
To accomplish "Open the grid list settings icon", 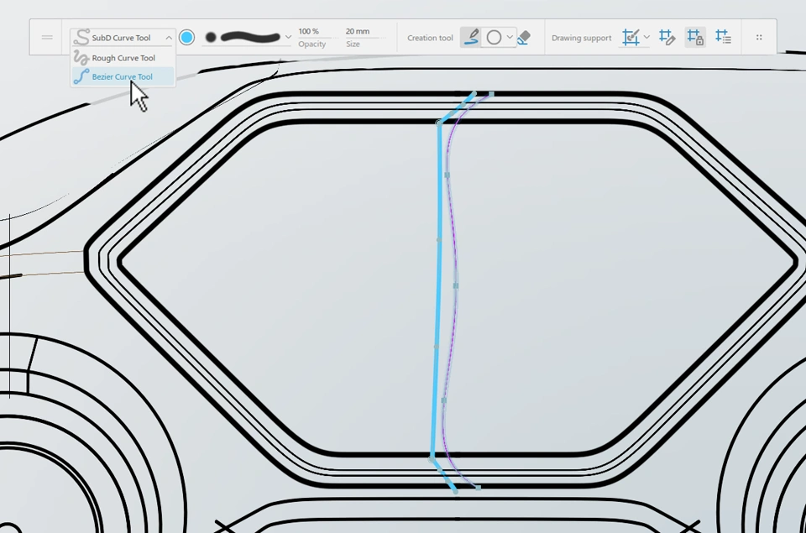I will 723,37.
